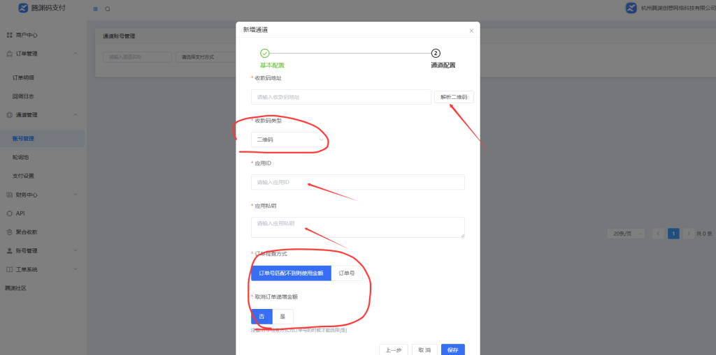Click the 通道管理 circle icon
Viewport: 716px width, 355px height.
click(x=9, y=115)
